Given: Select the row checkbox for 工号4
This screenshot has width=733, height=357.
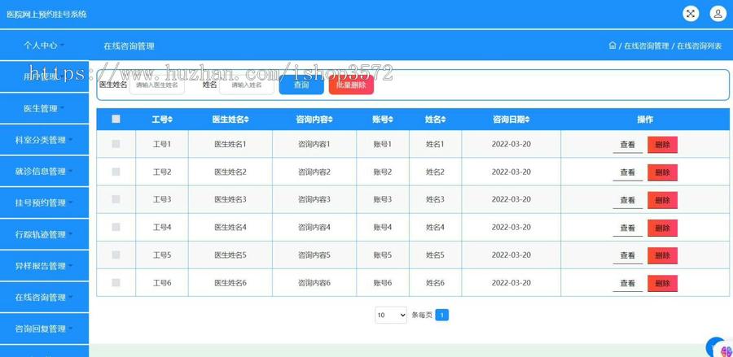Looking at the screenshot, I should [x=116, y=227].
